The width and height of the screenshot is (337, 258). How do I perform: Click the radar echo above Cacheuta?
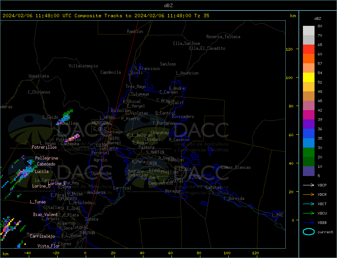pyautogui.click(x=73, y=137)
